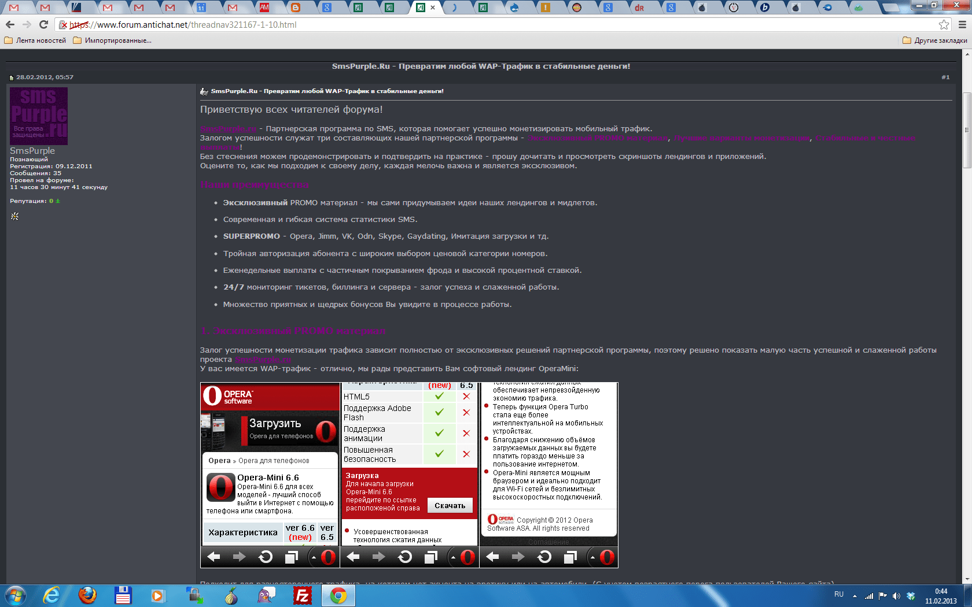Open the #1 post permalink
Screen dimensions: 972x607
945,77
